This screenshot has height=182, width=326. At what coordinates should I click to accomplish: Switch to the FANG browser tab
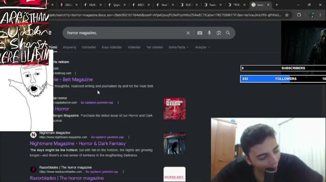point(92,5)
